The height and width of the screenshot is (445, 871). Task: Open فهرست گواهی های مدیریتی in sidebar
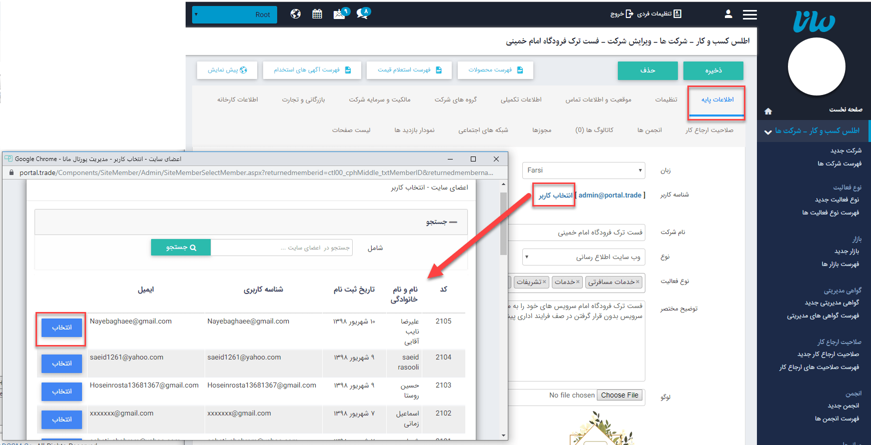point(823,315)
